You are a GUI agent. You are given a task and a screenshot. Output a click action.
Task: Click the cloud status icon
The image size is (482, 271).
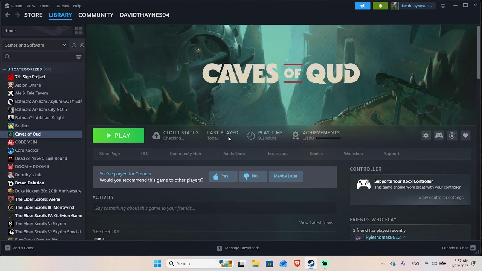click(156, 135)
